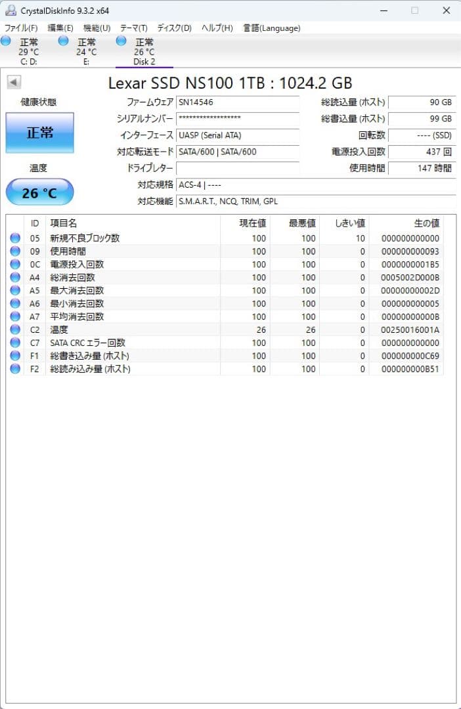The image size is (461, 709).
Task: Select the 総消去回数 attribute row
Action: [225, 277]
